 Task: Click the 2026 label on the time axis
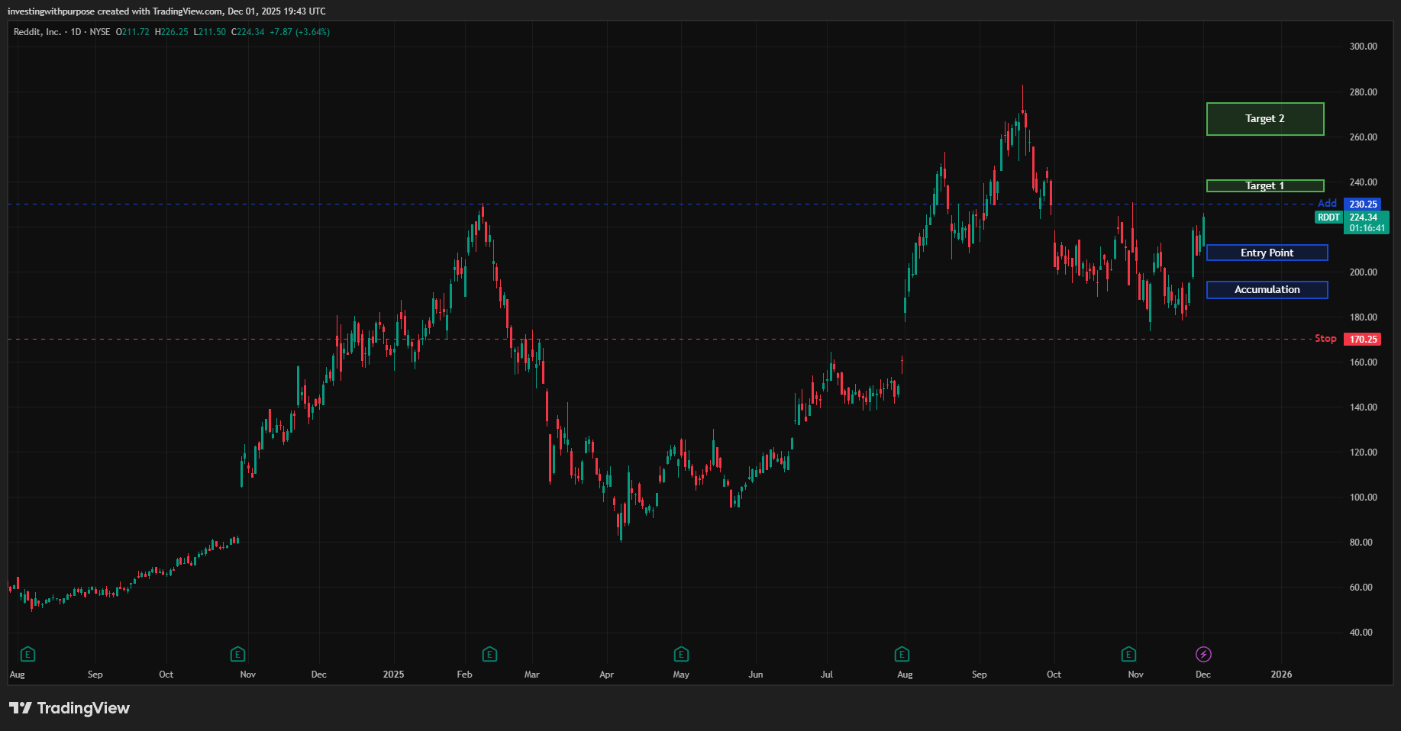[x=1281, y=675]
